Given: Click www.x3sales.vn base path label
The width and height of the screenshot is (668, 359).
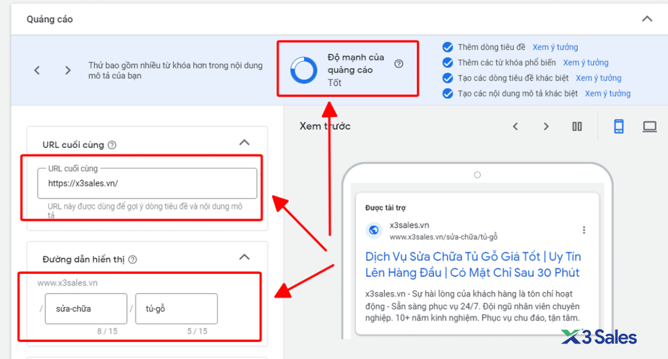Looking at the screenshot, I should (x=67, y=283).
